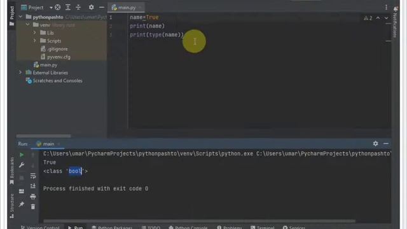The width and height of the screenshot is (407, 229).
Task: Click 'Process finished with exit code 0' text
Action: [95, 188]
